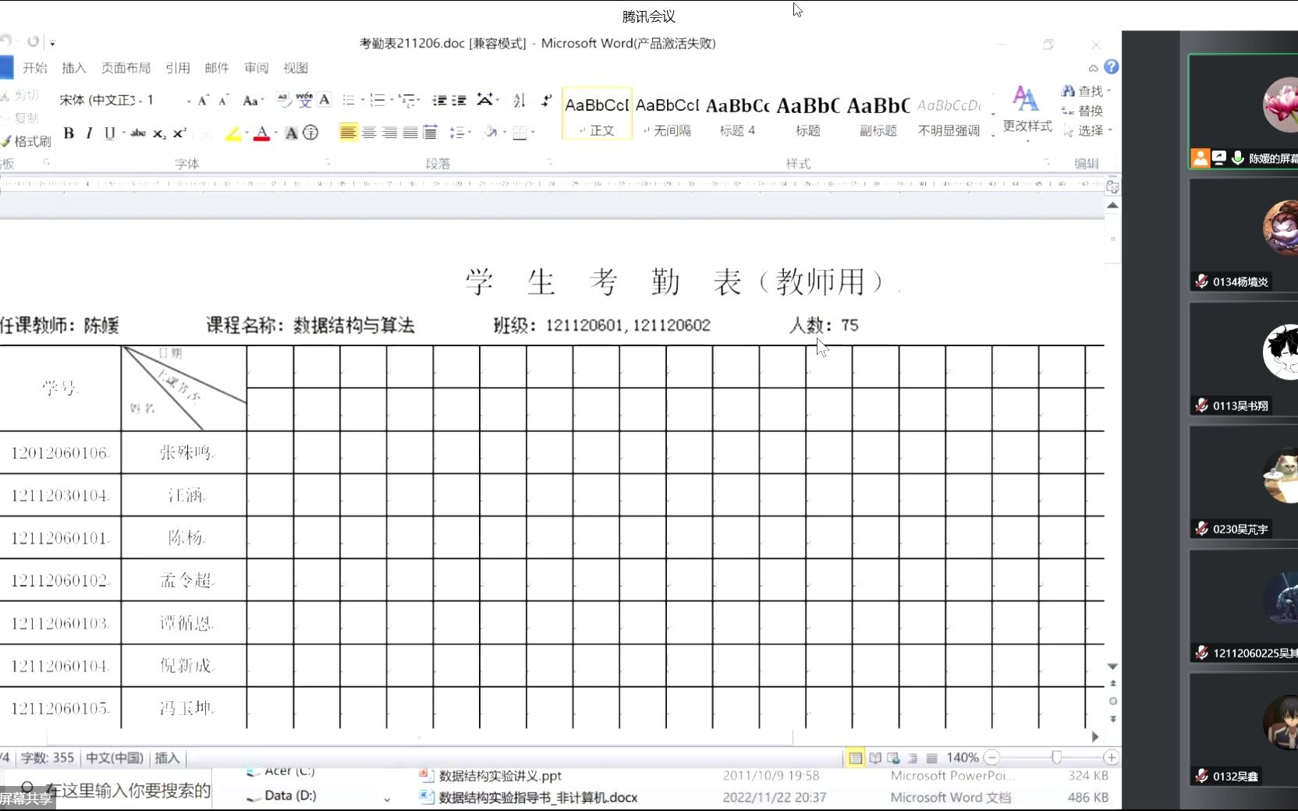The image size is (1298, 811).
Task: Show or hide paragraph marks
Action: coord(547,100)
